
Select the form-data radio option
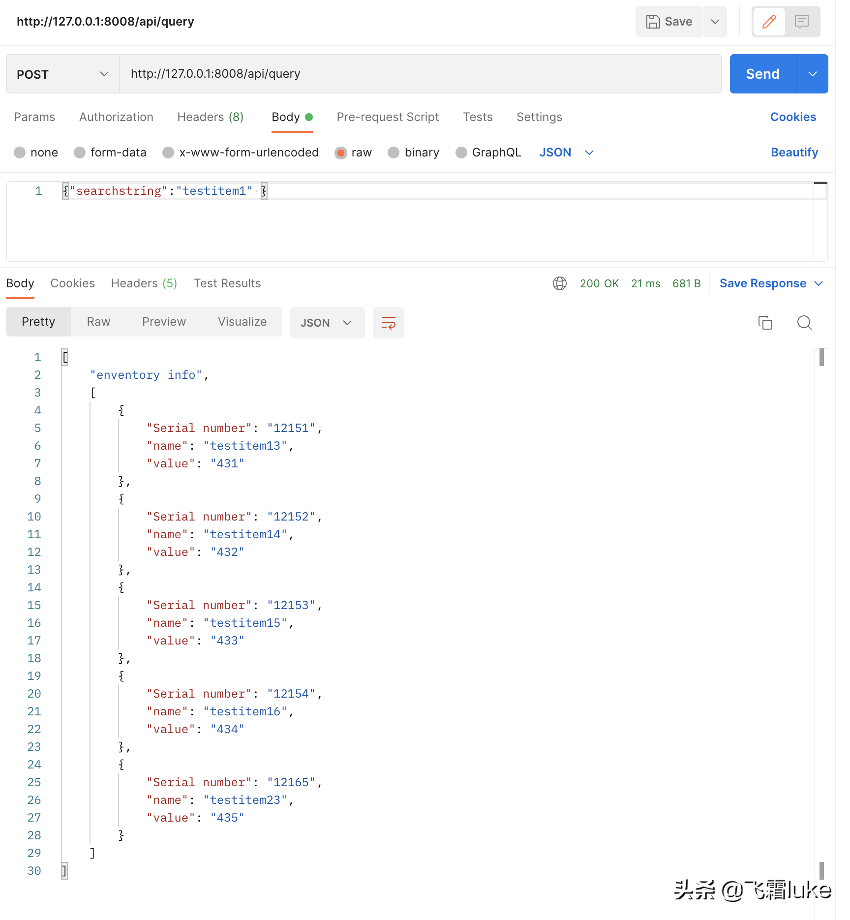coord(80,153)
